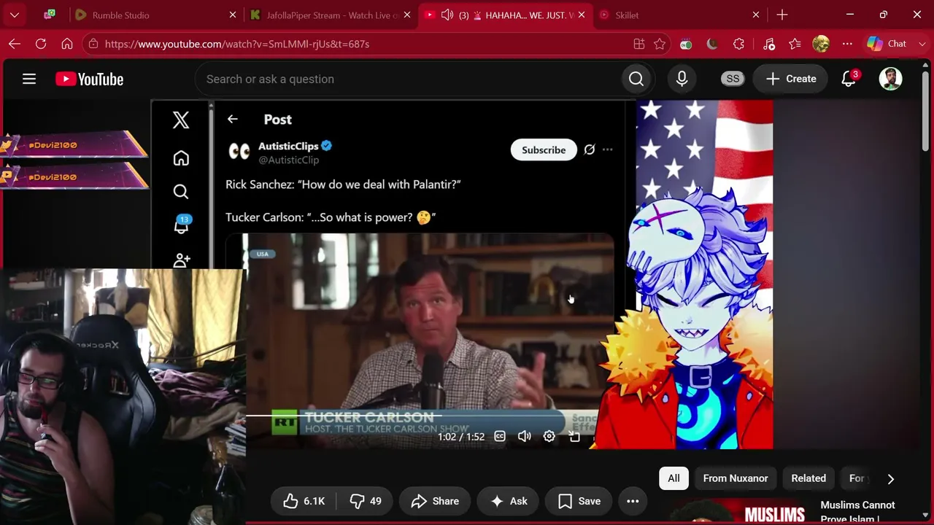This screenshot has width=934, height=525.
Task: Select the All filter chip
Action: 674,478
